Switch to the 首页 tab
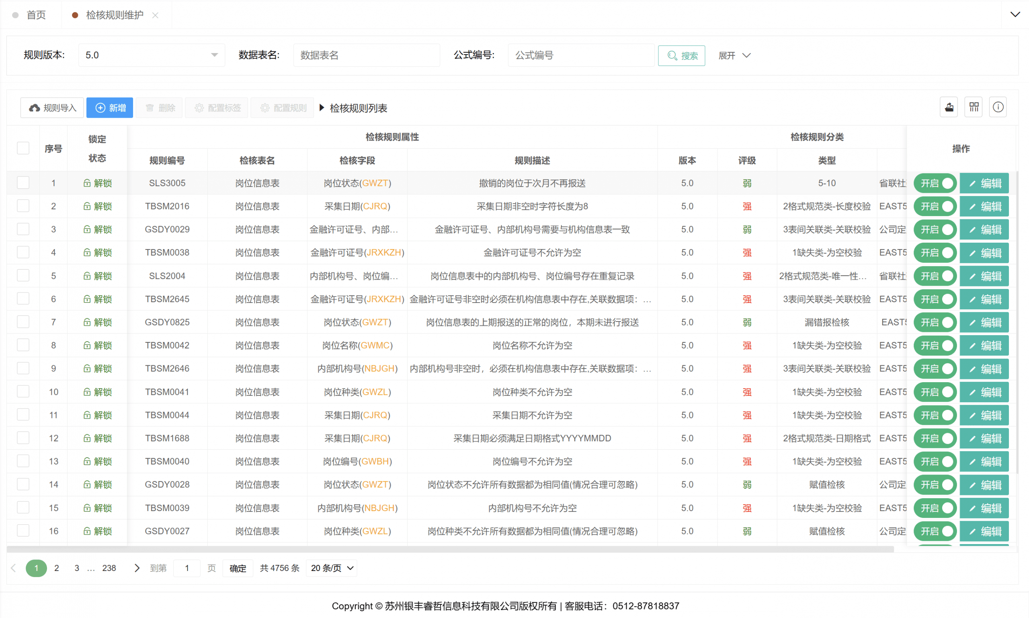This screenshot has width=1029, height=618. tap(36, 15)
